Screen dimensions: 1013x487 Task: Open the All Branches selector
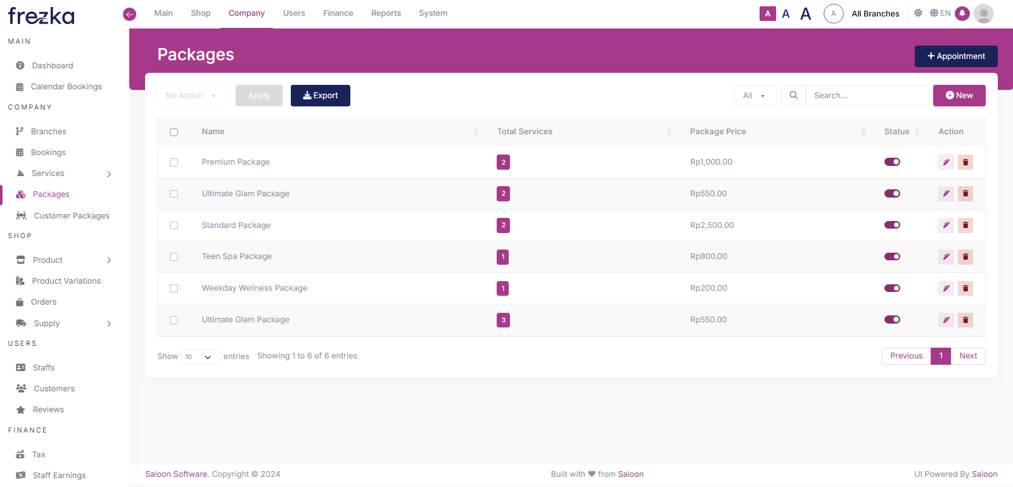click(875, 13)
